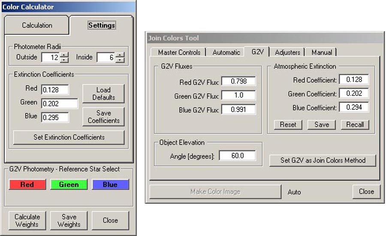Set G2V as Join Colors Method
Screen dimensions: 386x236
click(323, 160)
